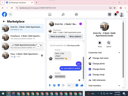The height and width of the screenshot is (96, 128).
Task: Click the Marketplace listing $980 header
Action: pyautogui.click(x=66, y=31)
